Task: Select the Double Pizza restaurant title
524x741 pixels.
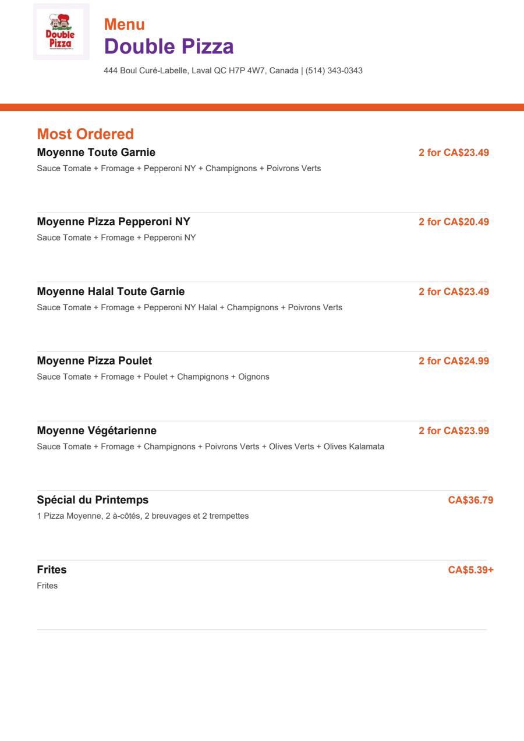Action: coord(169,47)
